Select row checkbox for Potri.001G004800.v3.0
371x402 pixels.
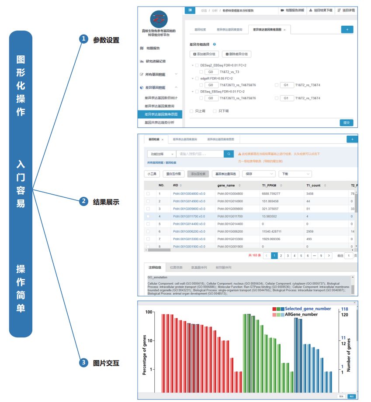click(148, 194)
